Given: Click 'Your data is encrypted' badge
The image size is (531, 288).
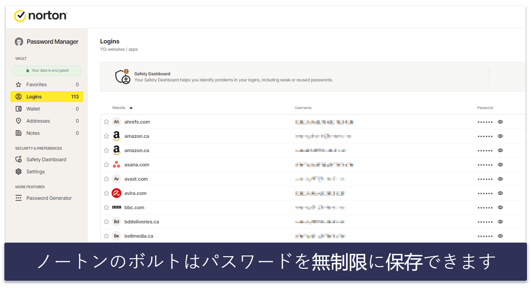Looking at the screenshot, I should coord(47,71).
